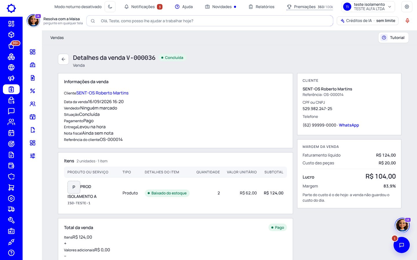Image resolution: width=417 pixels, height=260 pixels.
Task: Open the shopping bag icon with 99+ badge
Action: (11, 46)
